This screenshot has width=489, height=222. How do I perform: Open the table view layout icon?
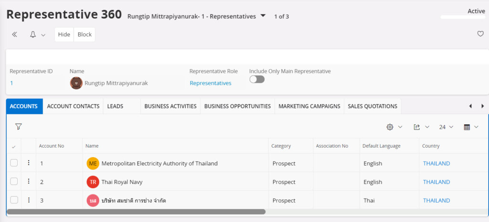pyautogui.click(x=467, y=127)
